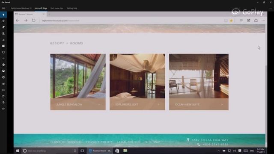Click the EXPLORER'S LOFT label
274x154 pixels.
coord(127,104)
